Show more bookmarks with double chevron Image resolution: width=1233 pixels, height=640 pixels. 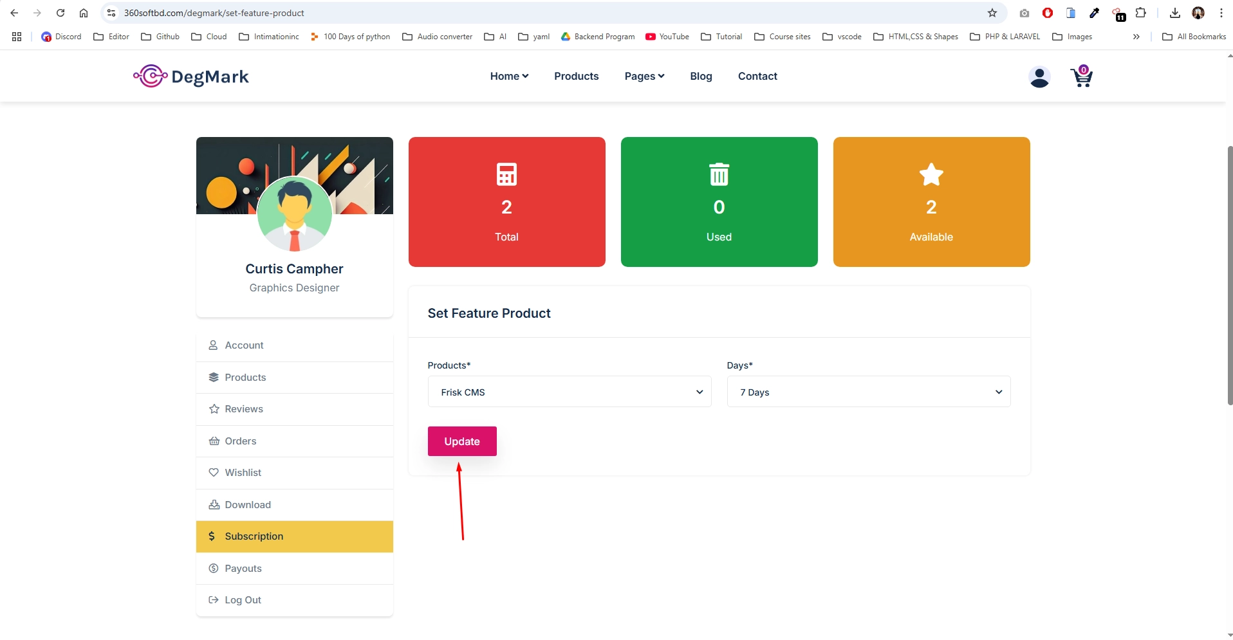pos(1136,37)
